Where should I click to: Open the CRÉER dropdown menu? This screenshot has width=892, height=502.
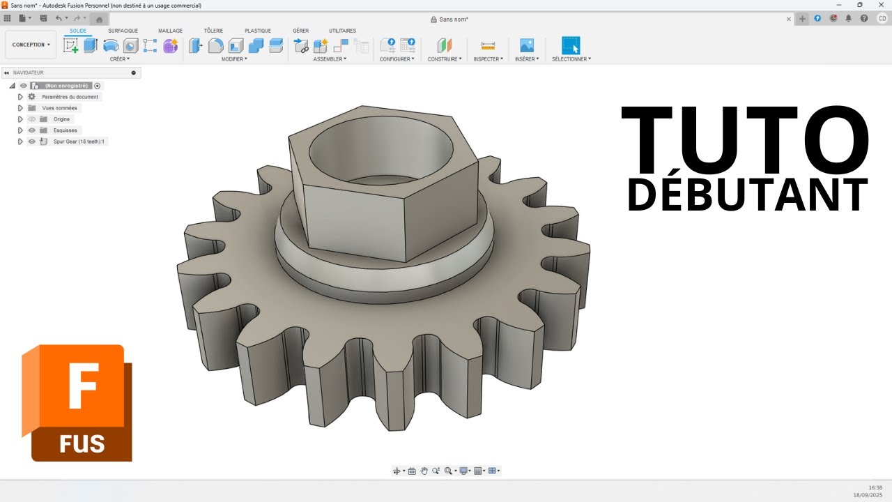[119, 59]
